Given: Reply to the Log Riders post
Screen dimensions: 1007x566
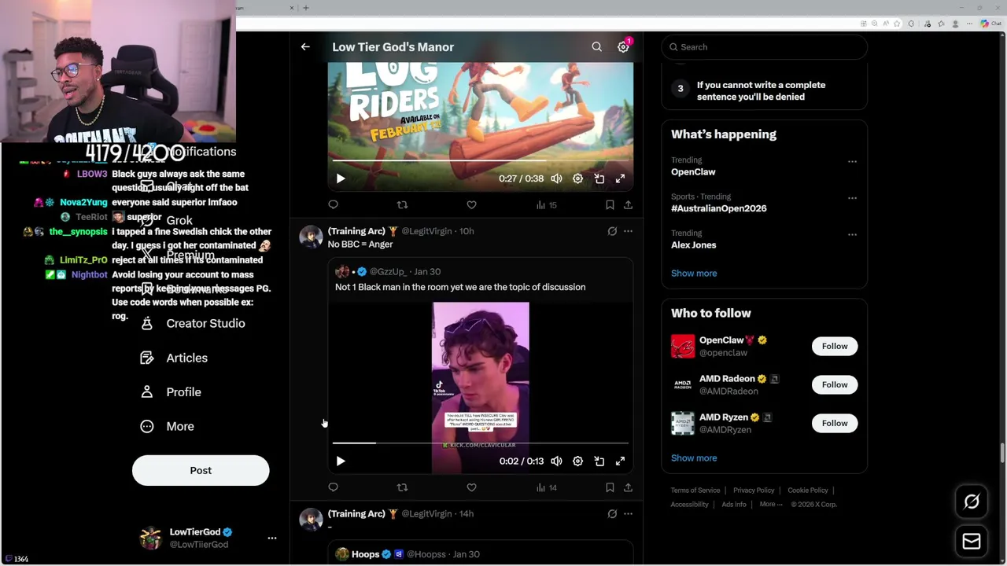Looking at the screenshot, I should click(x=334, y=204).
